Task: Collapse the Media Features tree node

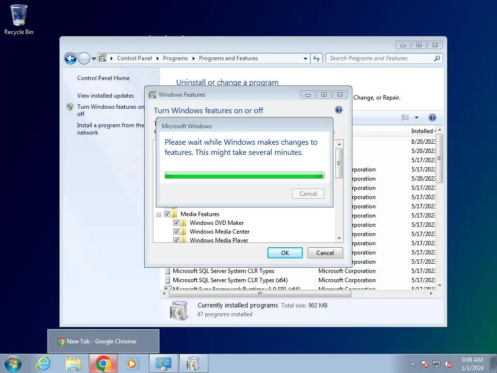Action: pyautogui.click(x=159, y=215)
